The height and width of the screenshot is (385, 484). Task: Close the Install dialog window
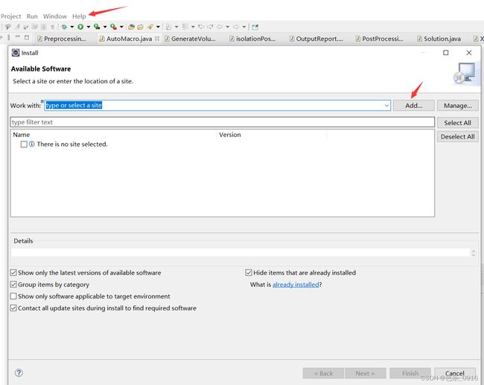pyautogui.click(x=469, y=52)
